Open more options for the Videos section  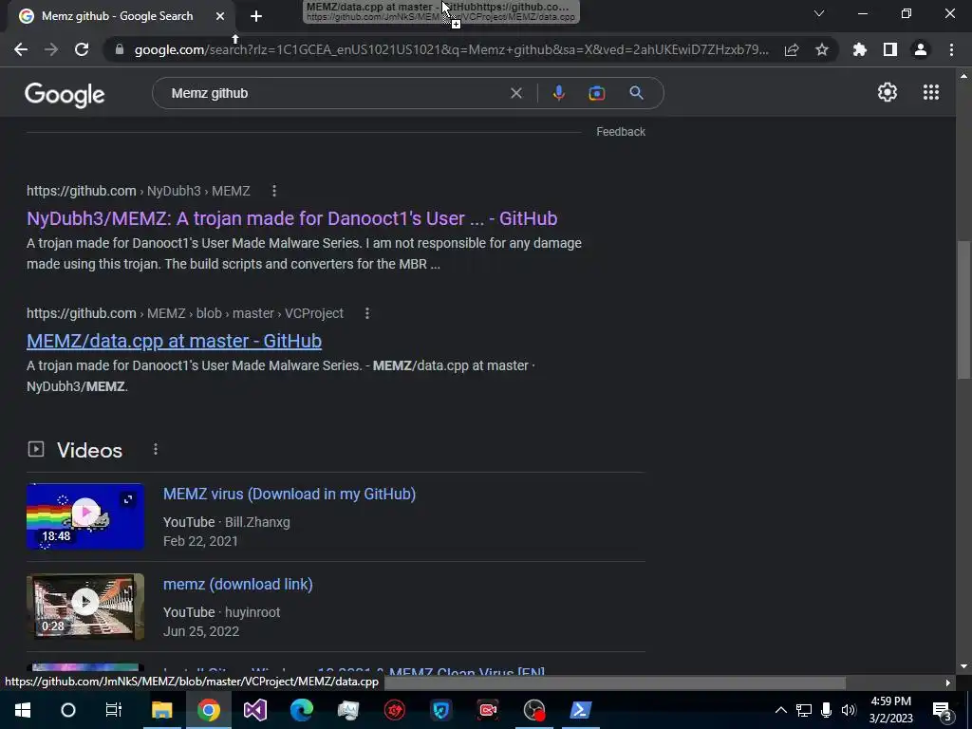point(156,449)
